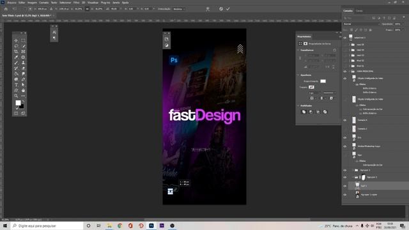Select the Lasso tool
The height and width of the screenshot is (230, 409).
click(16, 46)
